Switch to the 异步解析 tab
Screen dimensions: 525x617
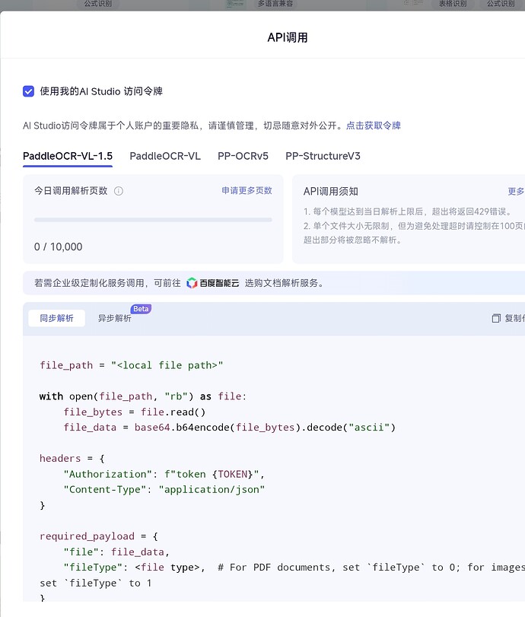click(115, 318)
